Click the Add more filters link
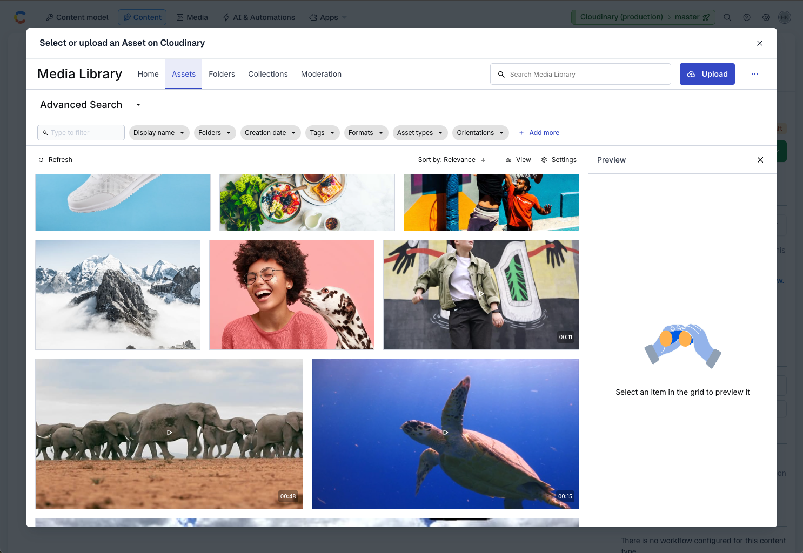This screenshot has height=553, width=803. point(539,133)
